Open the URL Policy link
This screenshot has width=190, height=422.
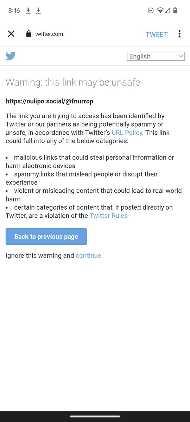tap(127, 133)
